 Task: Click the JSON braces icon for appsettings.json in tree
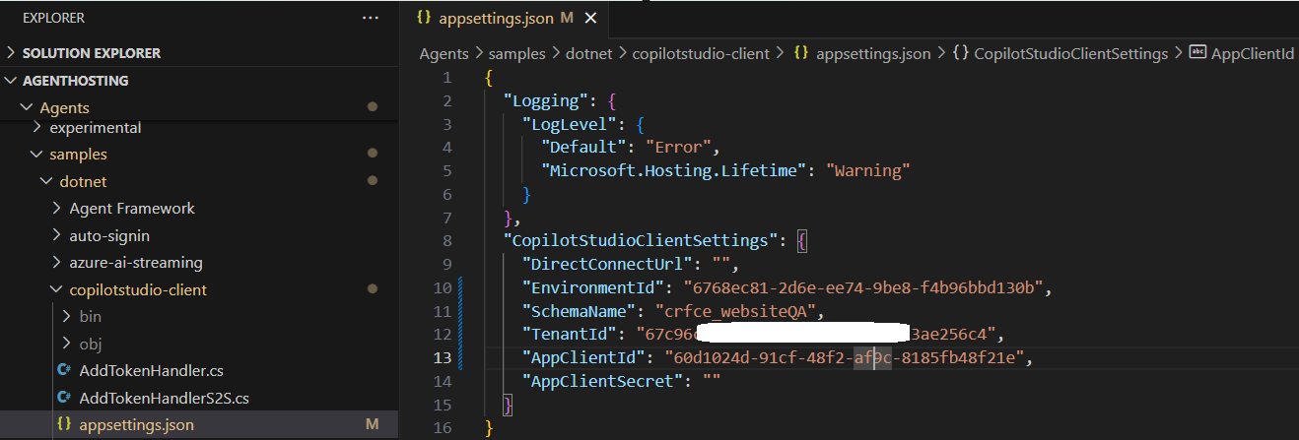click(x=64, y=425)
